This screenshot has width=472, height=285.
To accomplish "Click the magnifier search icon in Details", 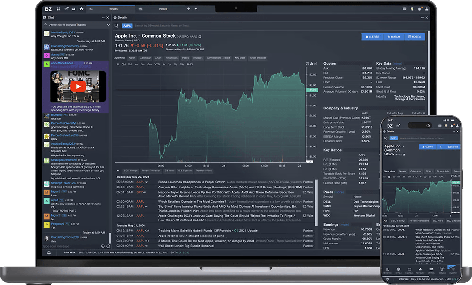I will 117,26.
